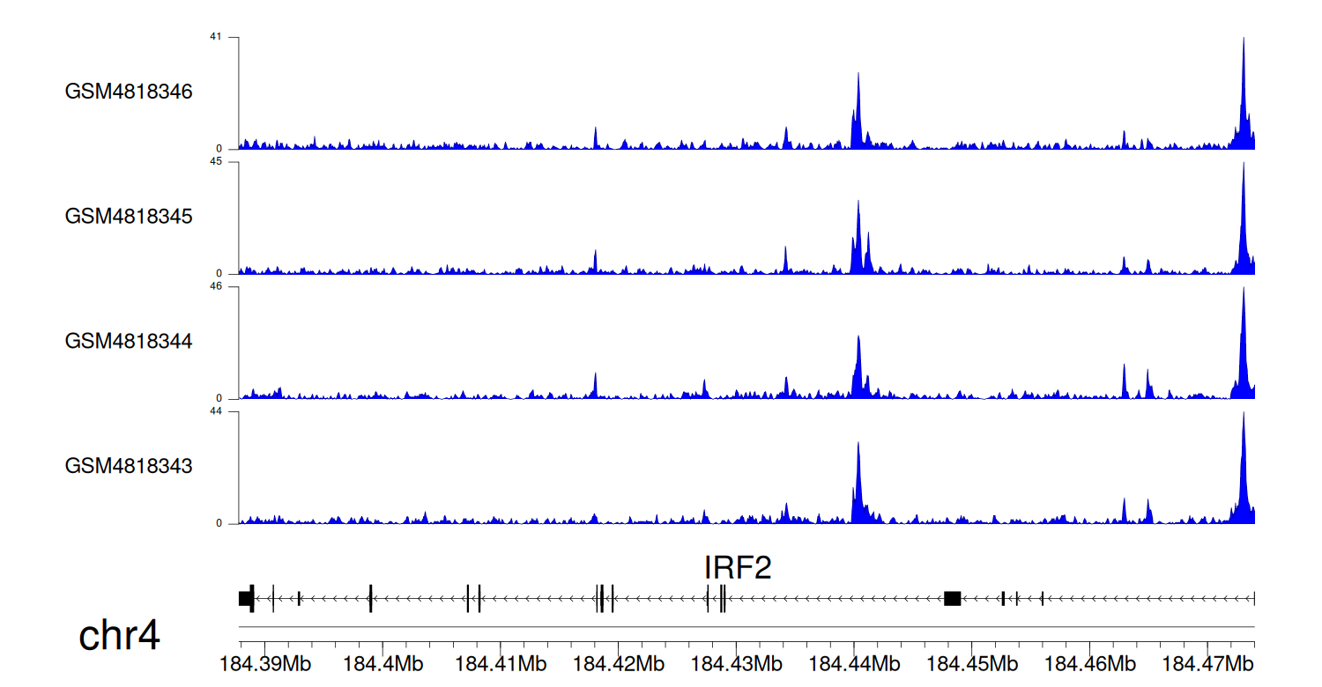Click the GSM4818344 track name

(129, 341)
